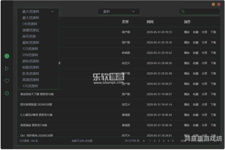The width and height of the screenshot is (225, 150).
Task: Go to page 6
Action: pos(173,141)
